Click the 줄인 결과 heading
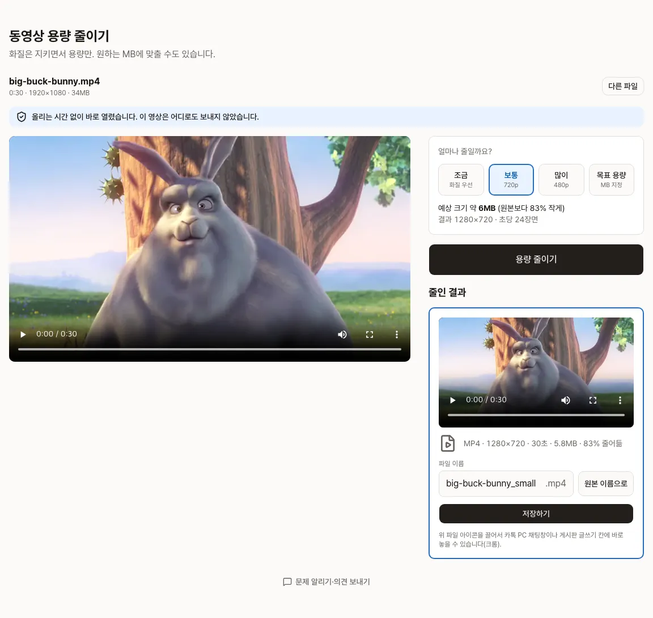 point(447,293)
